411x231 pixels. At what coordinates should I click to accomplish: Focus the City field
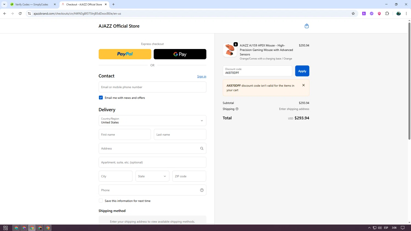116,176
